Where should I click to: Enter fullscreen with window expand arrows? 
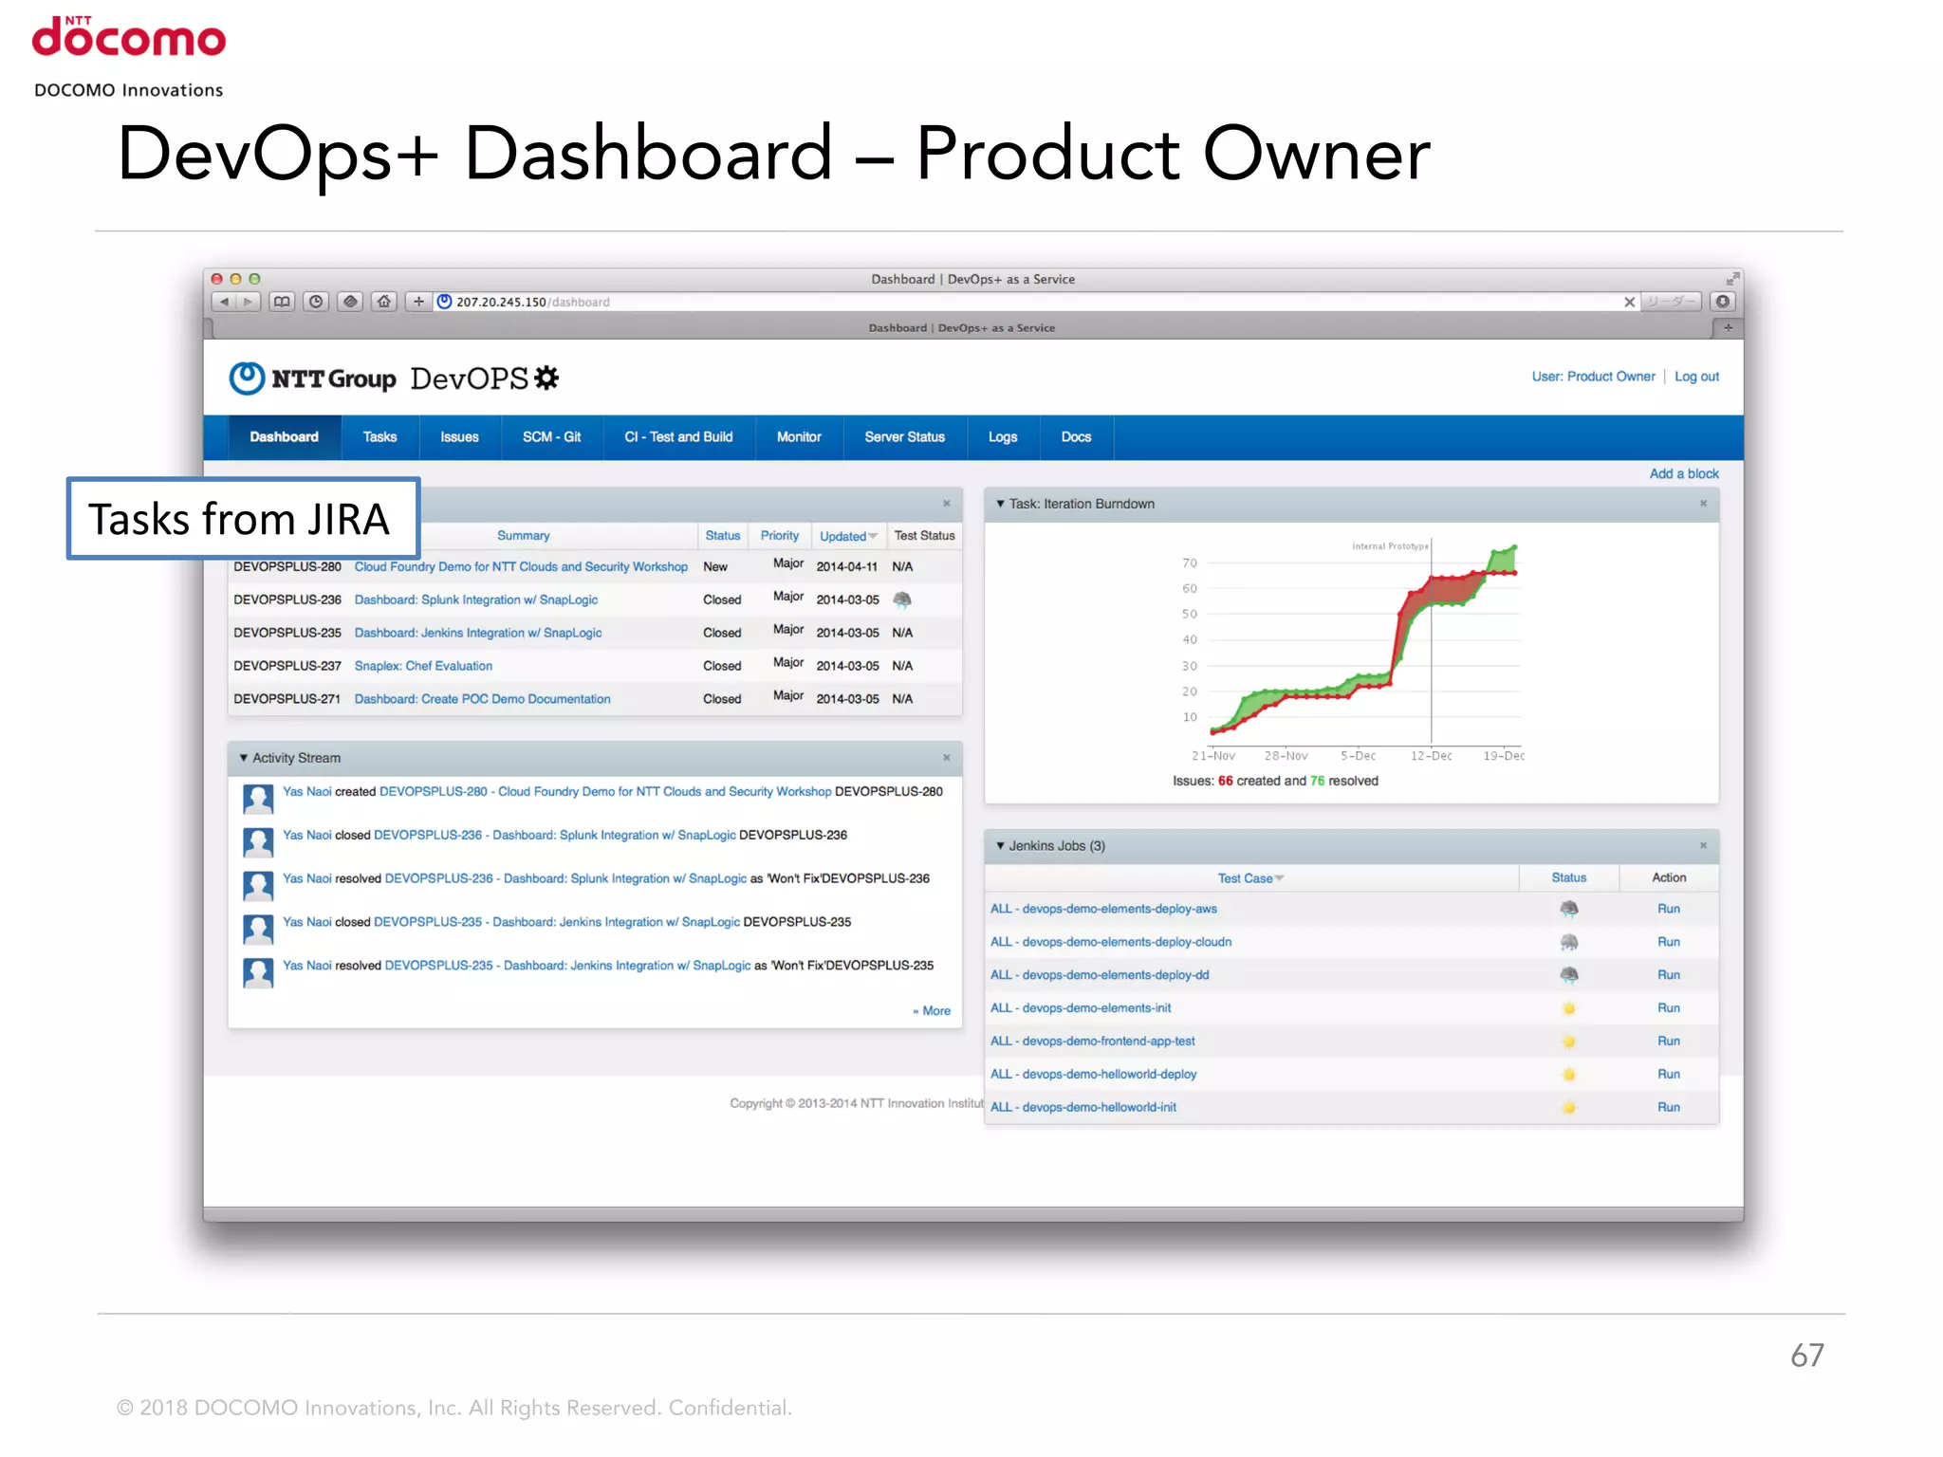pos(1732,279)
